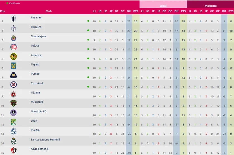Click the Pumas team badge

pyautogui.click(x=13, y=75)
